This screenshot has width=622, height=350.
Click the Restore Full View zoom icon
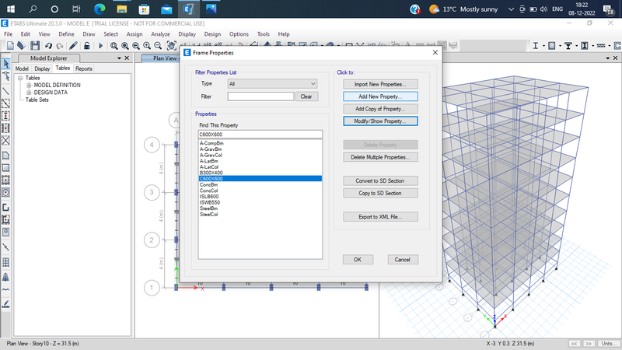125,46
